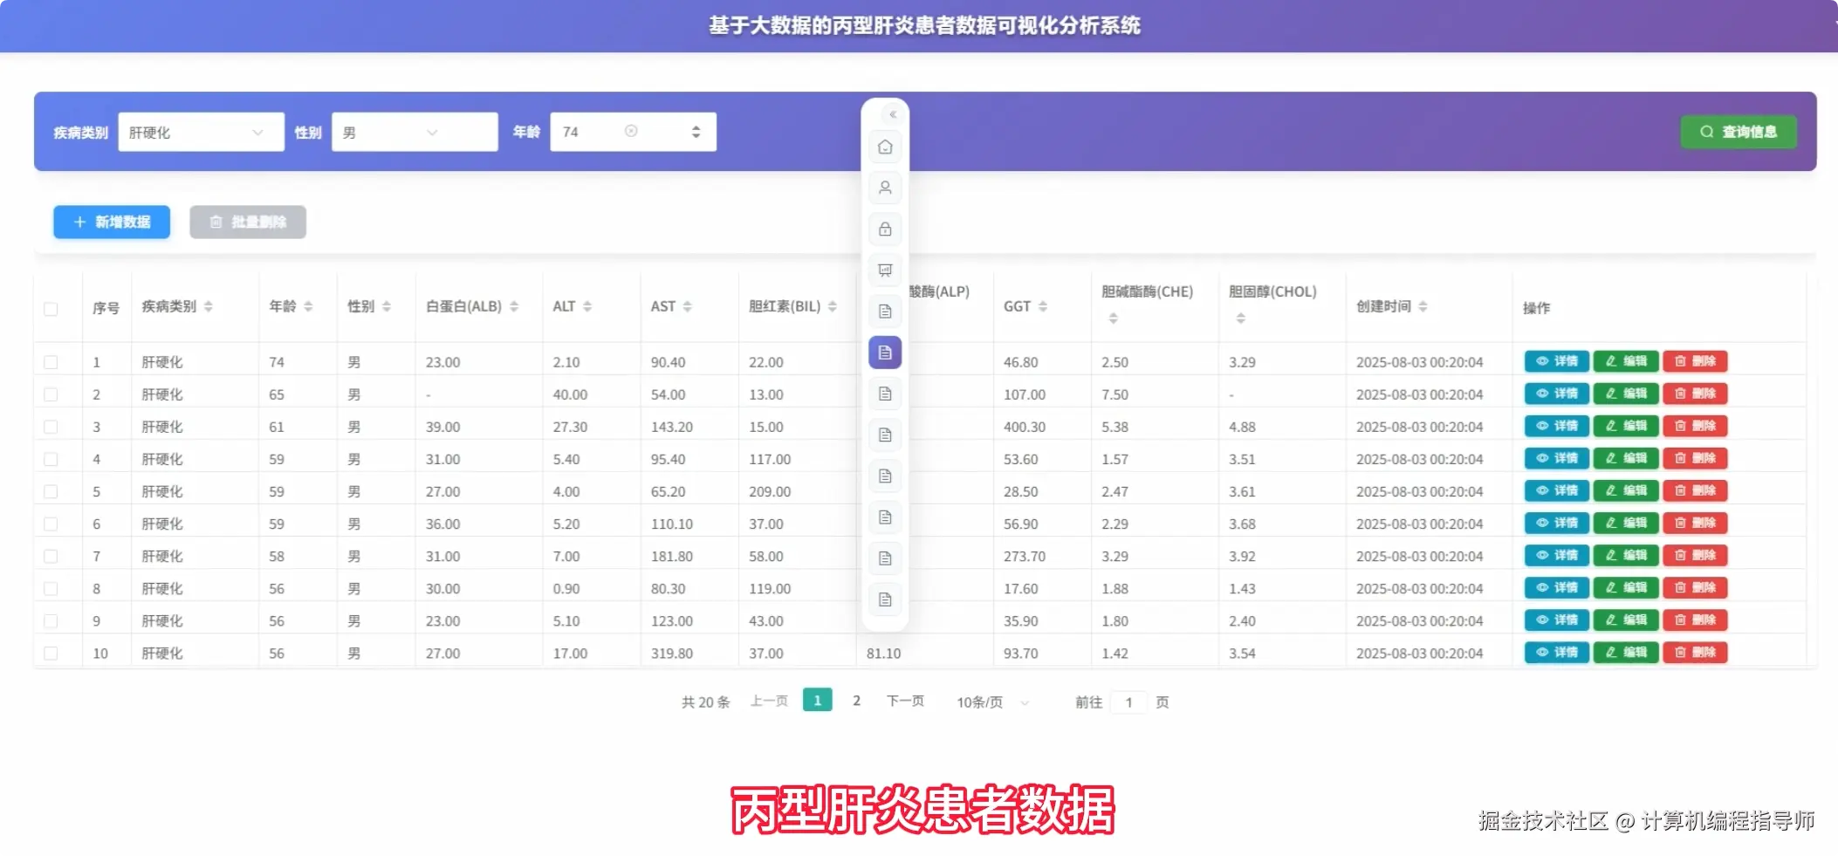The width and height of the screenshot is (1838, 856).
Task: Check the checkbox for row 6
Action: 51,524
